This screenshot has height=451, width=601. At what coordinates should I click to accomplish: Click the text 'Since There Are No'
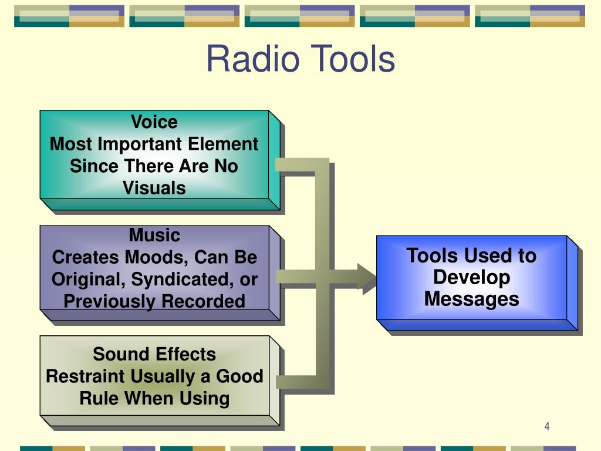coord(154,166)
